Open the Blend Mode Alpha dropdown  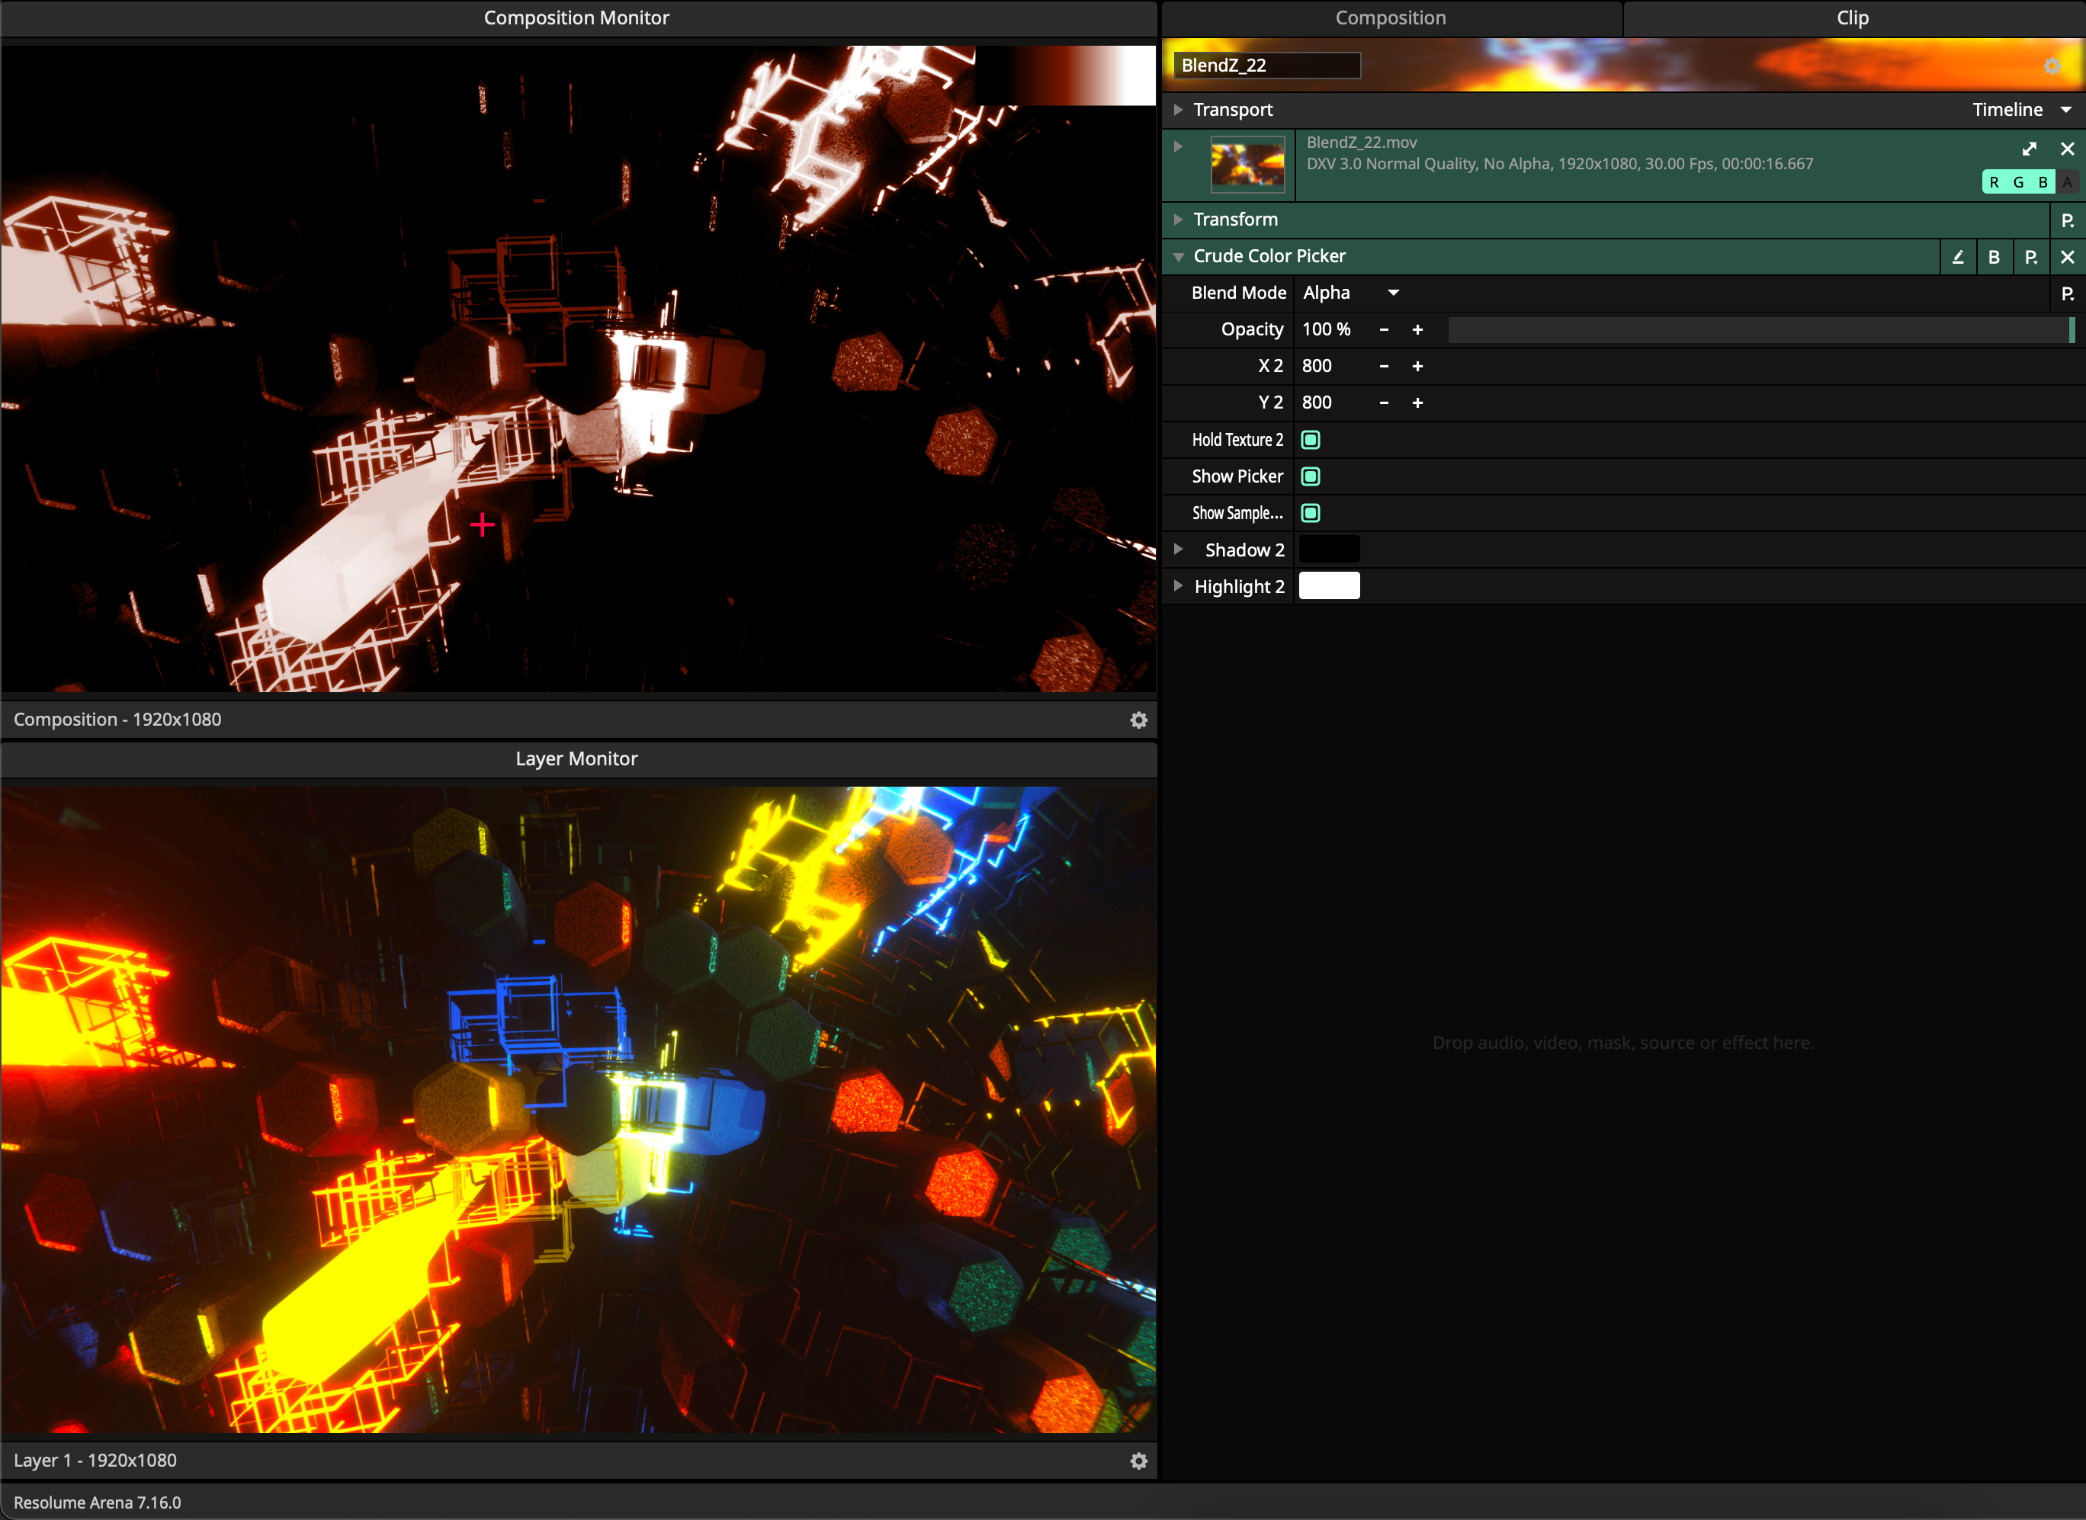1349,293
